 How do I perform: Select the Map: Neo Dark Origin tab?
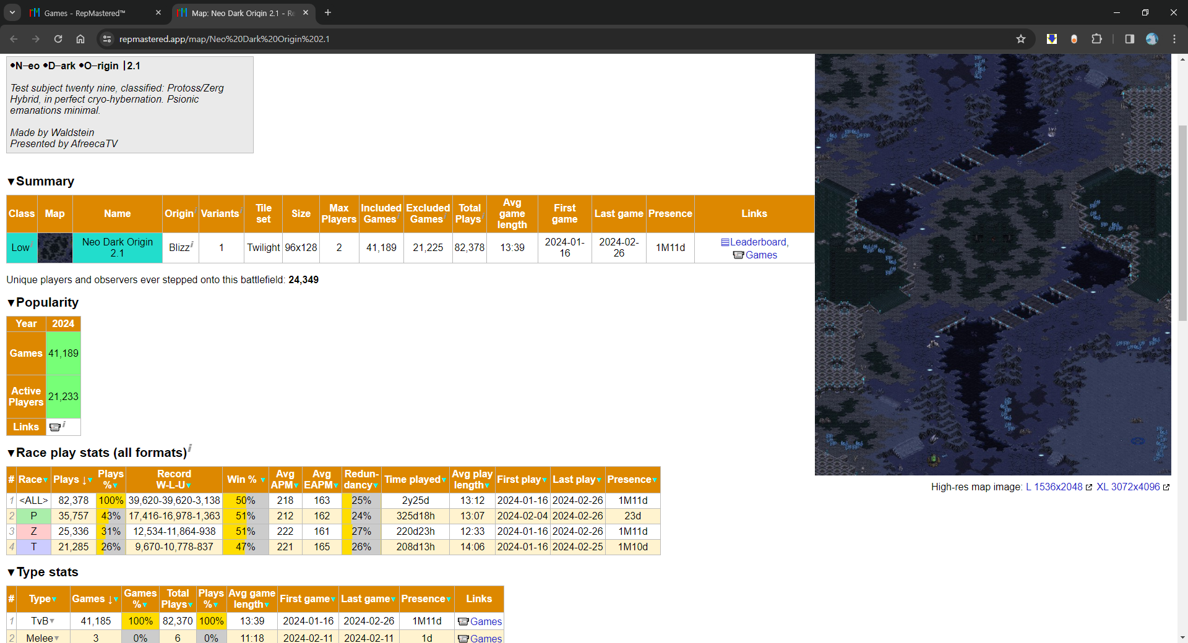click(x=243, y=12)
